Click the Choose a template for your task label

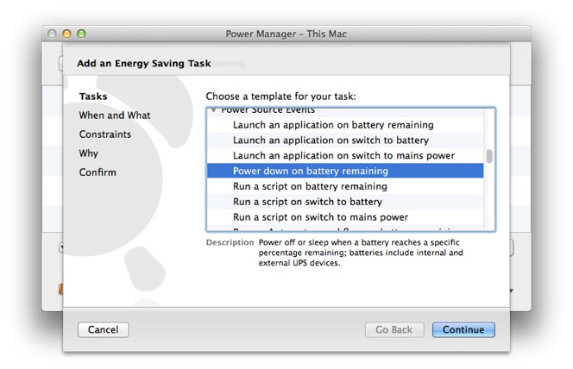click(280, 97)
